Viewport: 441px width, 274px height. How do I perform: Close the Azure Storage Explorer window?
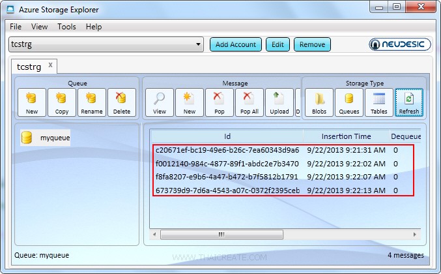click(x=421, y=7)
